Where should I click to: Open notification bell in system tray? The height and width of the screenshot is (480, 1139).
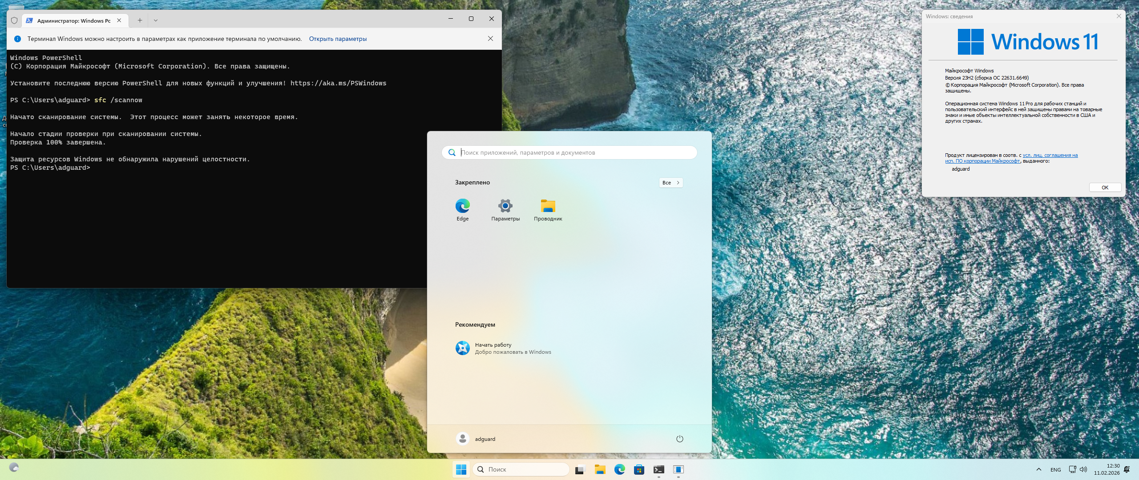[x=1127, y=469]
